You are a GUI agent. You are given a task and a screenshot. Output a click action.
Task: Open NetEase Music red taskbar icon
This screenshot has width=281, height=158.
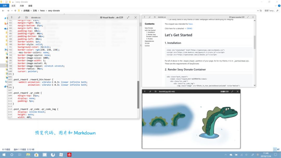[69, 155]
